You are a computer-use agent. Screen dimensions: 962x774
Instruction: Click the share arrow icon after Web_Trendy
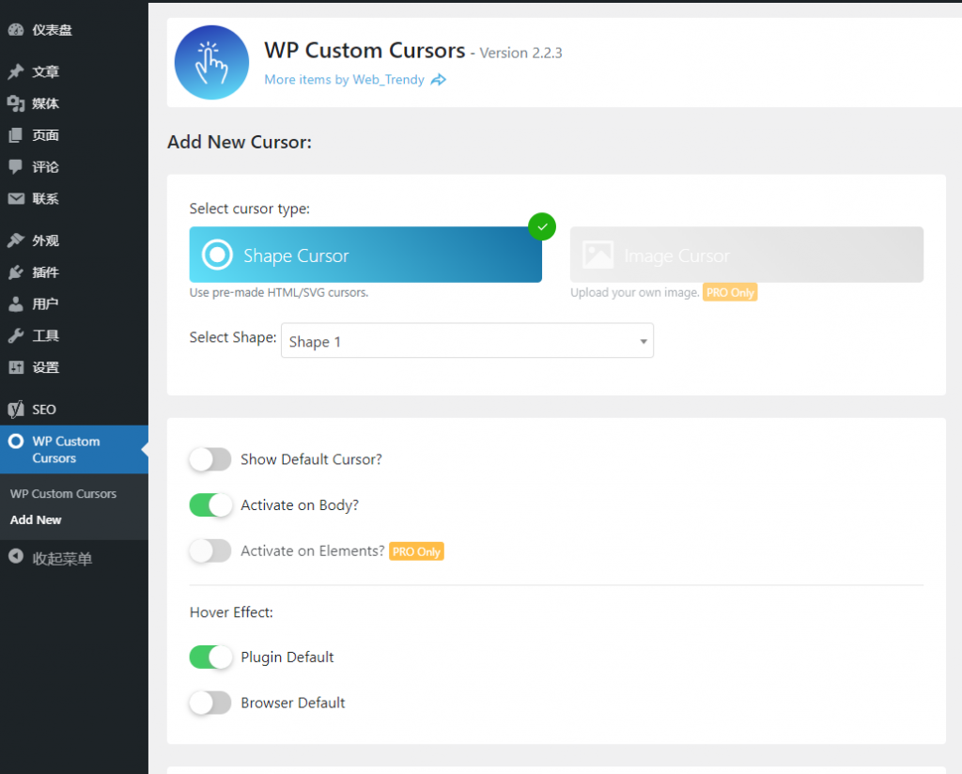[x=438, y=81]
